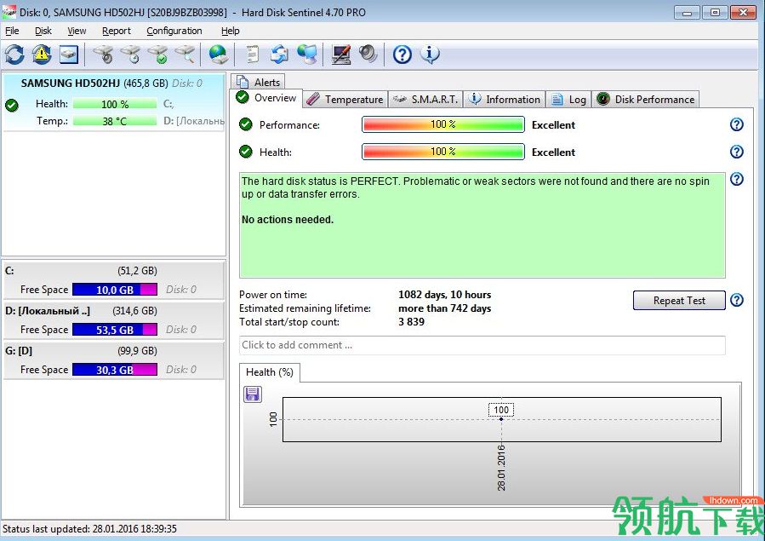
Task: Click the send report by e-mail icon
Action: (280, 55)
